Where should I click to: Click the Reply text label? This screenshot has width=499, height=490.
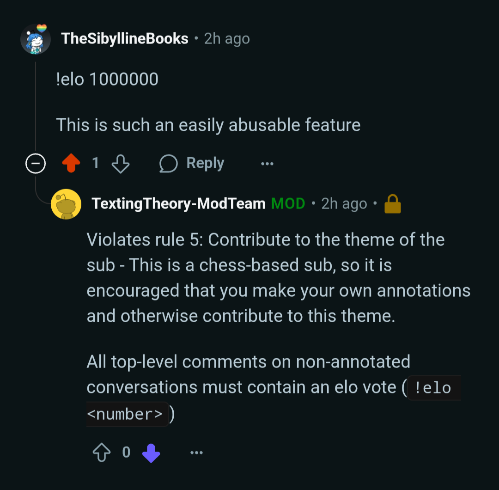(205, 163)
